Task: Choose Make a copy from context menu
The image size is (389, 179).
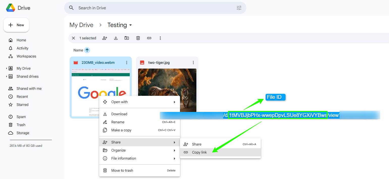Action: point(140,130)
